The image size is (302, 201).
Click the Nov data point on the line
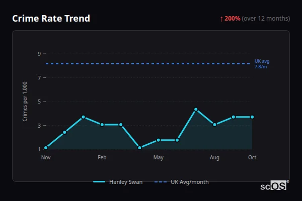[46, 148]
